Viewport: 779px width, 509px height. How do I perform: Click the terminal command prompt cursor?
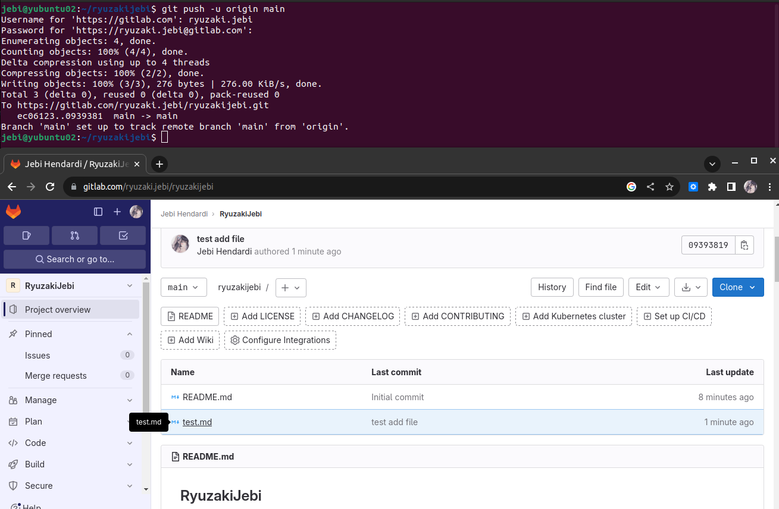coord(165,137)
